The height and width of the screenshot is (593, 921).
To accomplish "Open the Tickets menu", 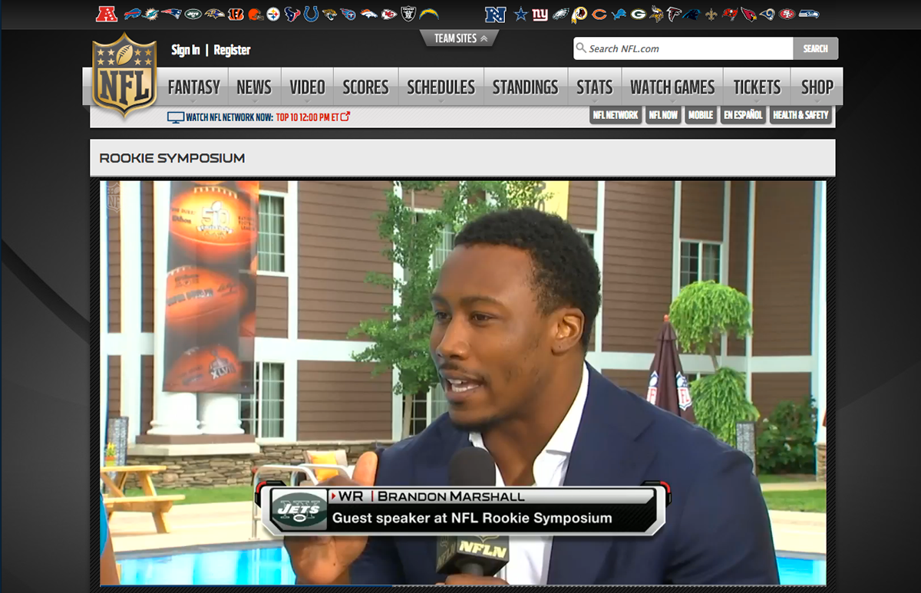I will click(x=757, y=87).
